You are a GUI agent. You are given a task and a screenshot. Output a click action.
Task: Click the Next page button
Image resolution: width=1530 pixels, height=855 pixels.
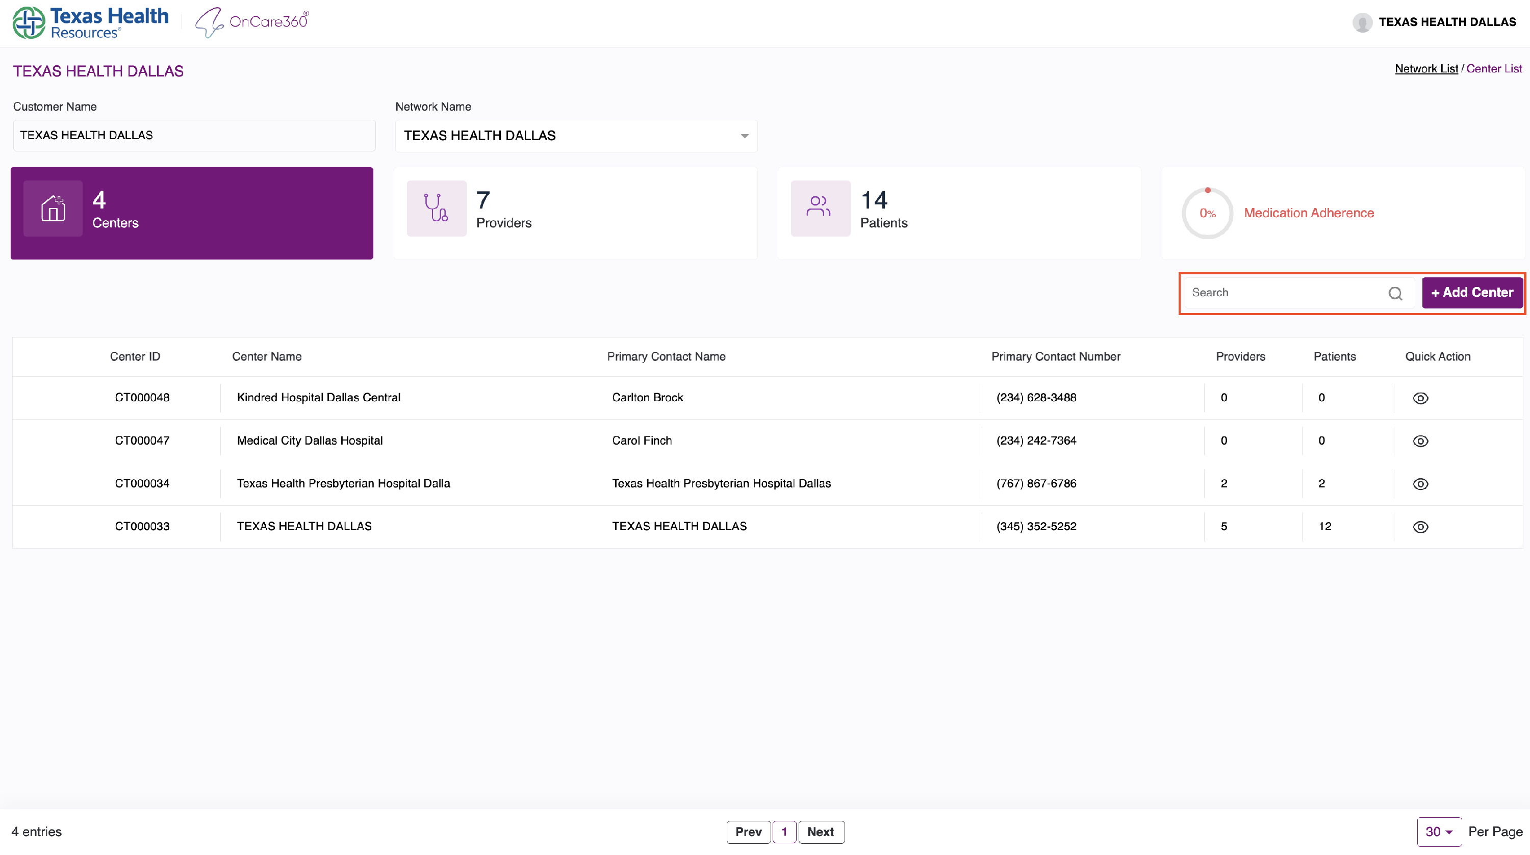821,832
